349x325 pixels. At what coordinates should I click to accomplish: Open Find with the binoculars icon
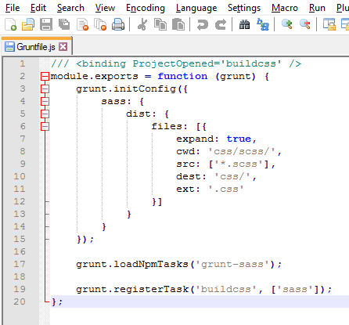244,24
